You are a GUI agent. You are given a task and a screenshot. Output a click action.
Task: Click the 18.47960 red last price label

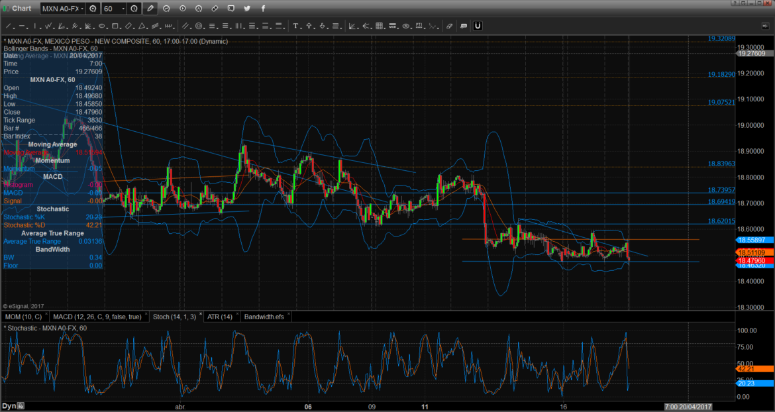(x=755, y=260)
